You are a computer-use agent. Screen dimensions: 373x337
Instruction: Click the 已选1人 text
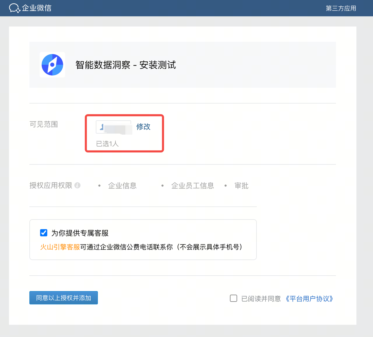click(107, 144)
